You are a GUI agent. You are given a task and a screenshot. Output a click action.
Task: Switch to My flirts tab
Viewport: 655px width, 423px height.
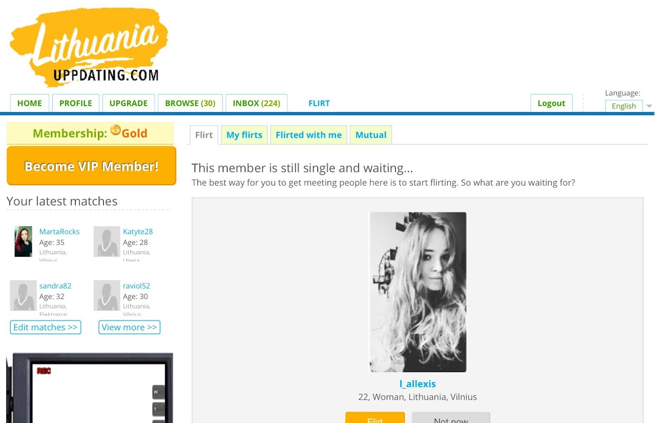pos(244,135)
